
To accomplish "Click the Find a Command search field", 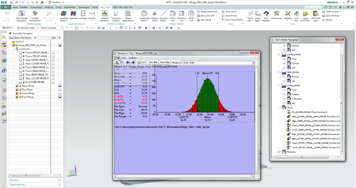I will coord(314,7).
